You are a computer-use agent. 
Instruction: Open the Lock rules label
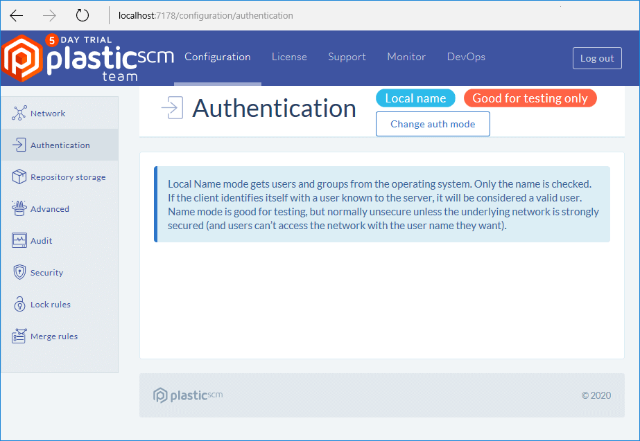(51, 304)
